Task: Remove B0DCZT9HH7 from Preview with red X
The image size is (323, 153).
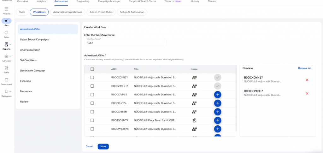Action: 307,93
